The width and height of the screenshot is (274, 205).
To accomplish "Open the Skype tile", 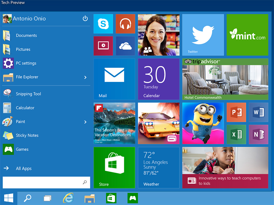I will 103,24.
